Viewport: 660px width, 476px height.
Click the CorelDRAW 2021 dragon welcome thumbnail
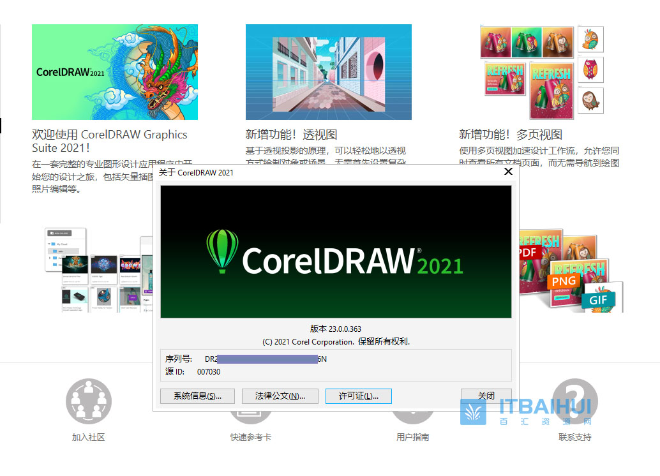point(115,72)
